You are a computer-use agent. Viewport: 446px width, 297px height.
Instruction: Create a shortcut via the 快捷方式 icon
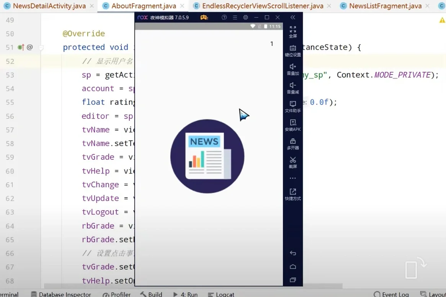(293, 195)
